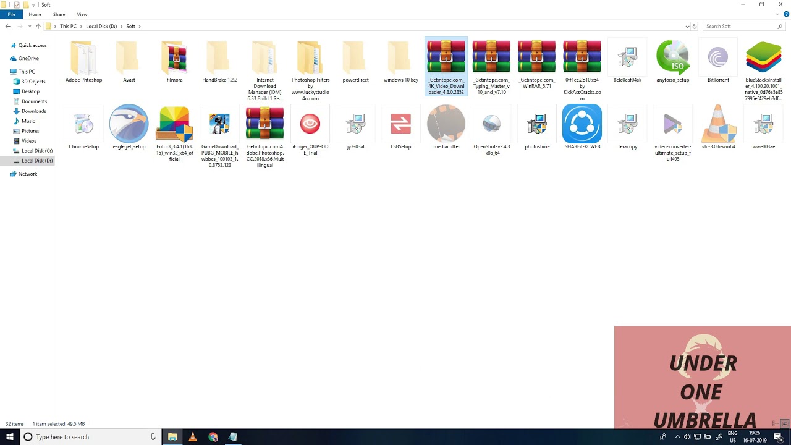This screenshot has height=445, width=791.
Task: Switch to the Home ribbon tab
Action: tap(35, 14)
